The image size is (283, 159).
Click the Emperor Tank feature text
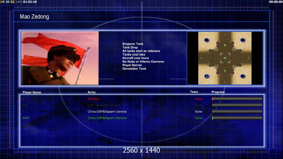coord(133,44)
